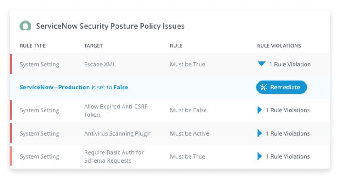Expand Require Basic Auth violations arrow
This screenshot has width=340, height=179.
259,156
